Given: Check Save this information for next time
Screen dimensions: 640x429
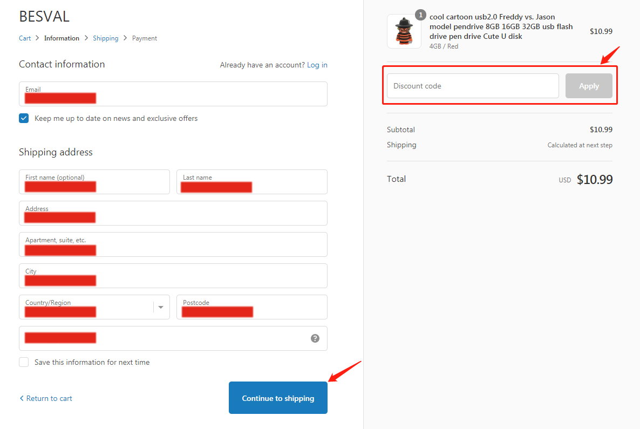Looking at the screenshot, I should point(24,362).
